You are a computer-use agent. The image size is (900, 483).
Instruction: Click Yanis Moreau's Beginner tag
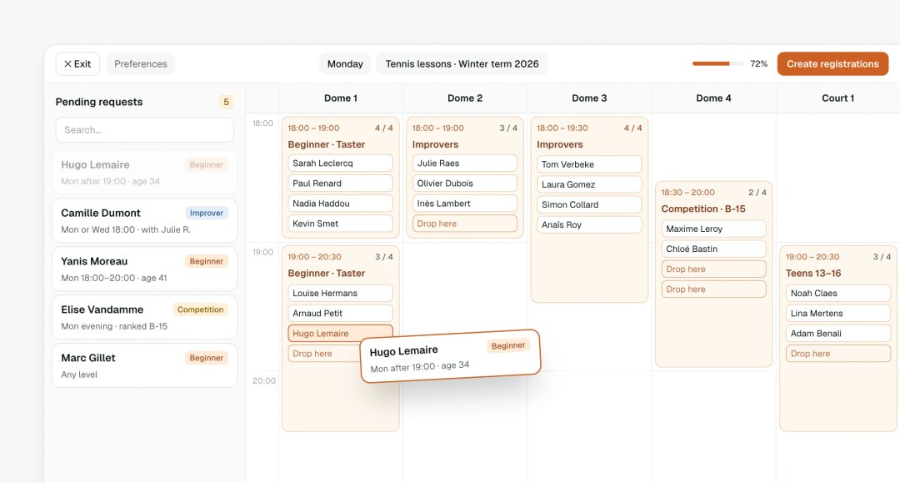(206, 261)
